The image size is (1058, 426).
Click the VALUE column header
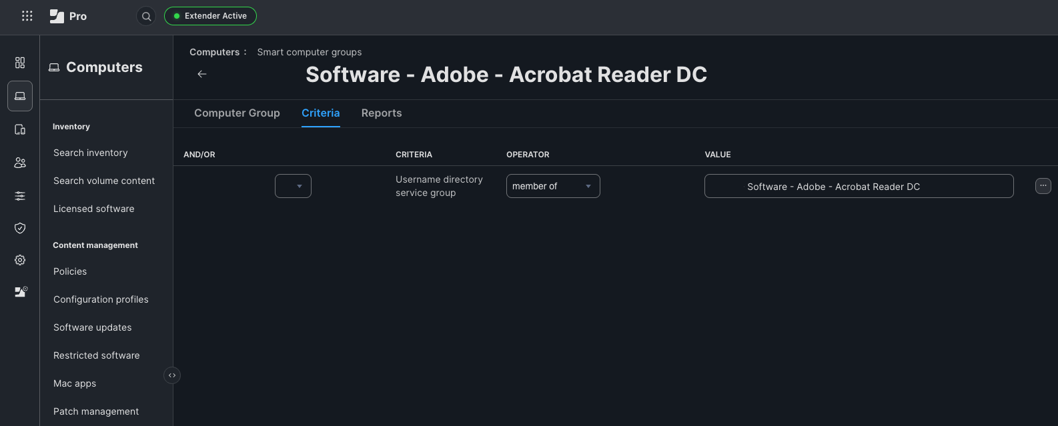tap(718, 155)
